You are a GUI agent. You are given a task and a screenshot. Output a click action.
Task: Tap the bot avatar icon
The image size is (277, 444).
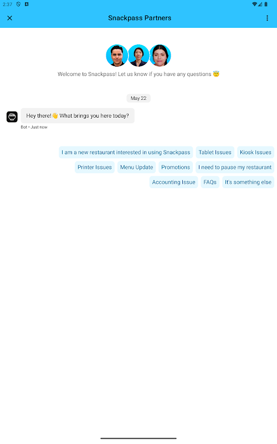(12, 117)
